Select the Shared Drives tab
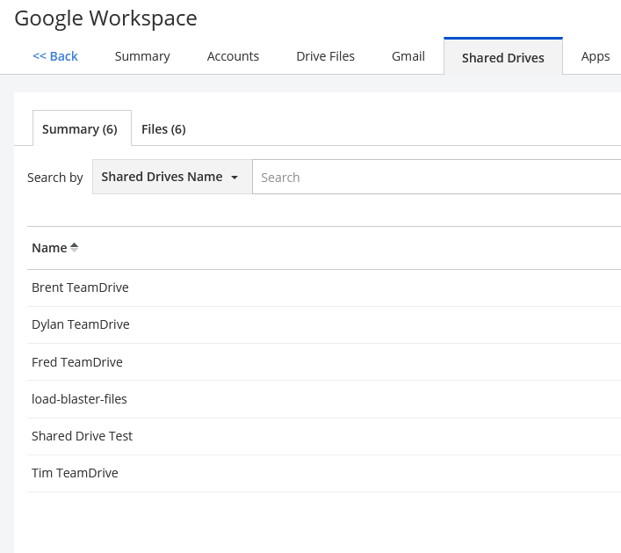Screen dimensions: 621x553 coord(503,56)
